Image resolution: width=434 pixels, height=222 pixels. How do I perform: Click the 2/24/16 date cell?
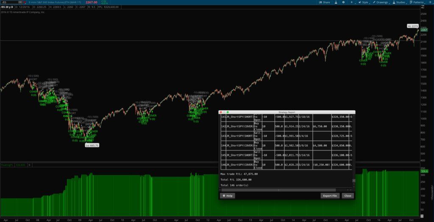click(x=305, y=126)
